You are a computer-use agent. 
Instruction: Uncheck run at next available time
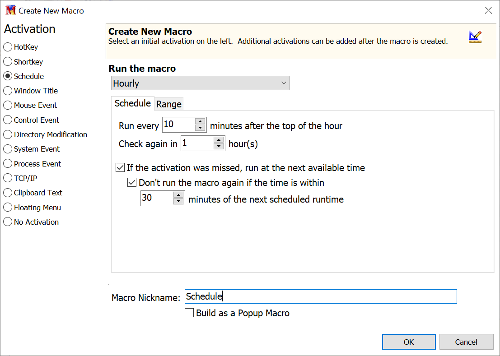[x=120, y=168]
